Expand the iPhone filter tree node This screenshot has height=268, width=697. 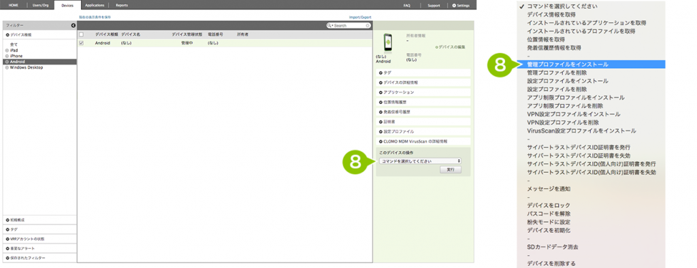[x=7, y=56]
